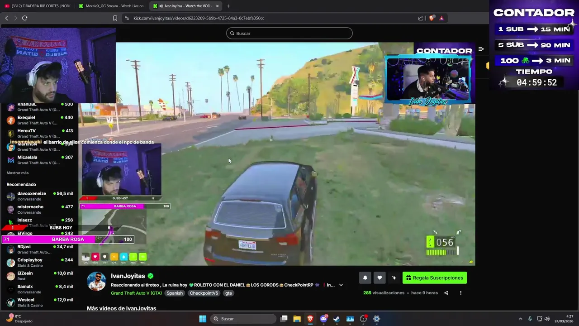
Task: Click the sparkle icon next to heart
Action: [x=394, y=278]
